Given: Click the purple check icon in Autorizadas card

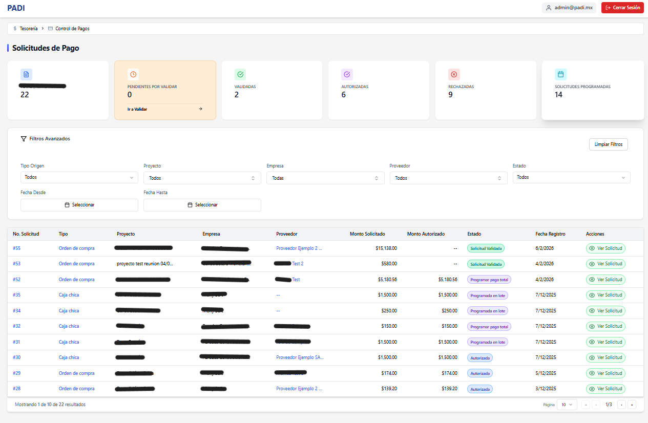Looking at the screenshot, I should [x=347, y=74].
